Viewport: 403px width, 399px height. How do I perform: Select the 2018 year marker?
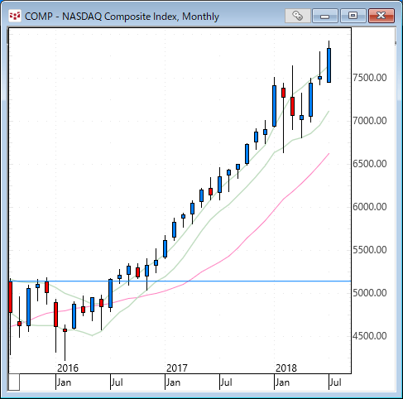(286, 368)
